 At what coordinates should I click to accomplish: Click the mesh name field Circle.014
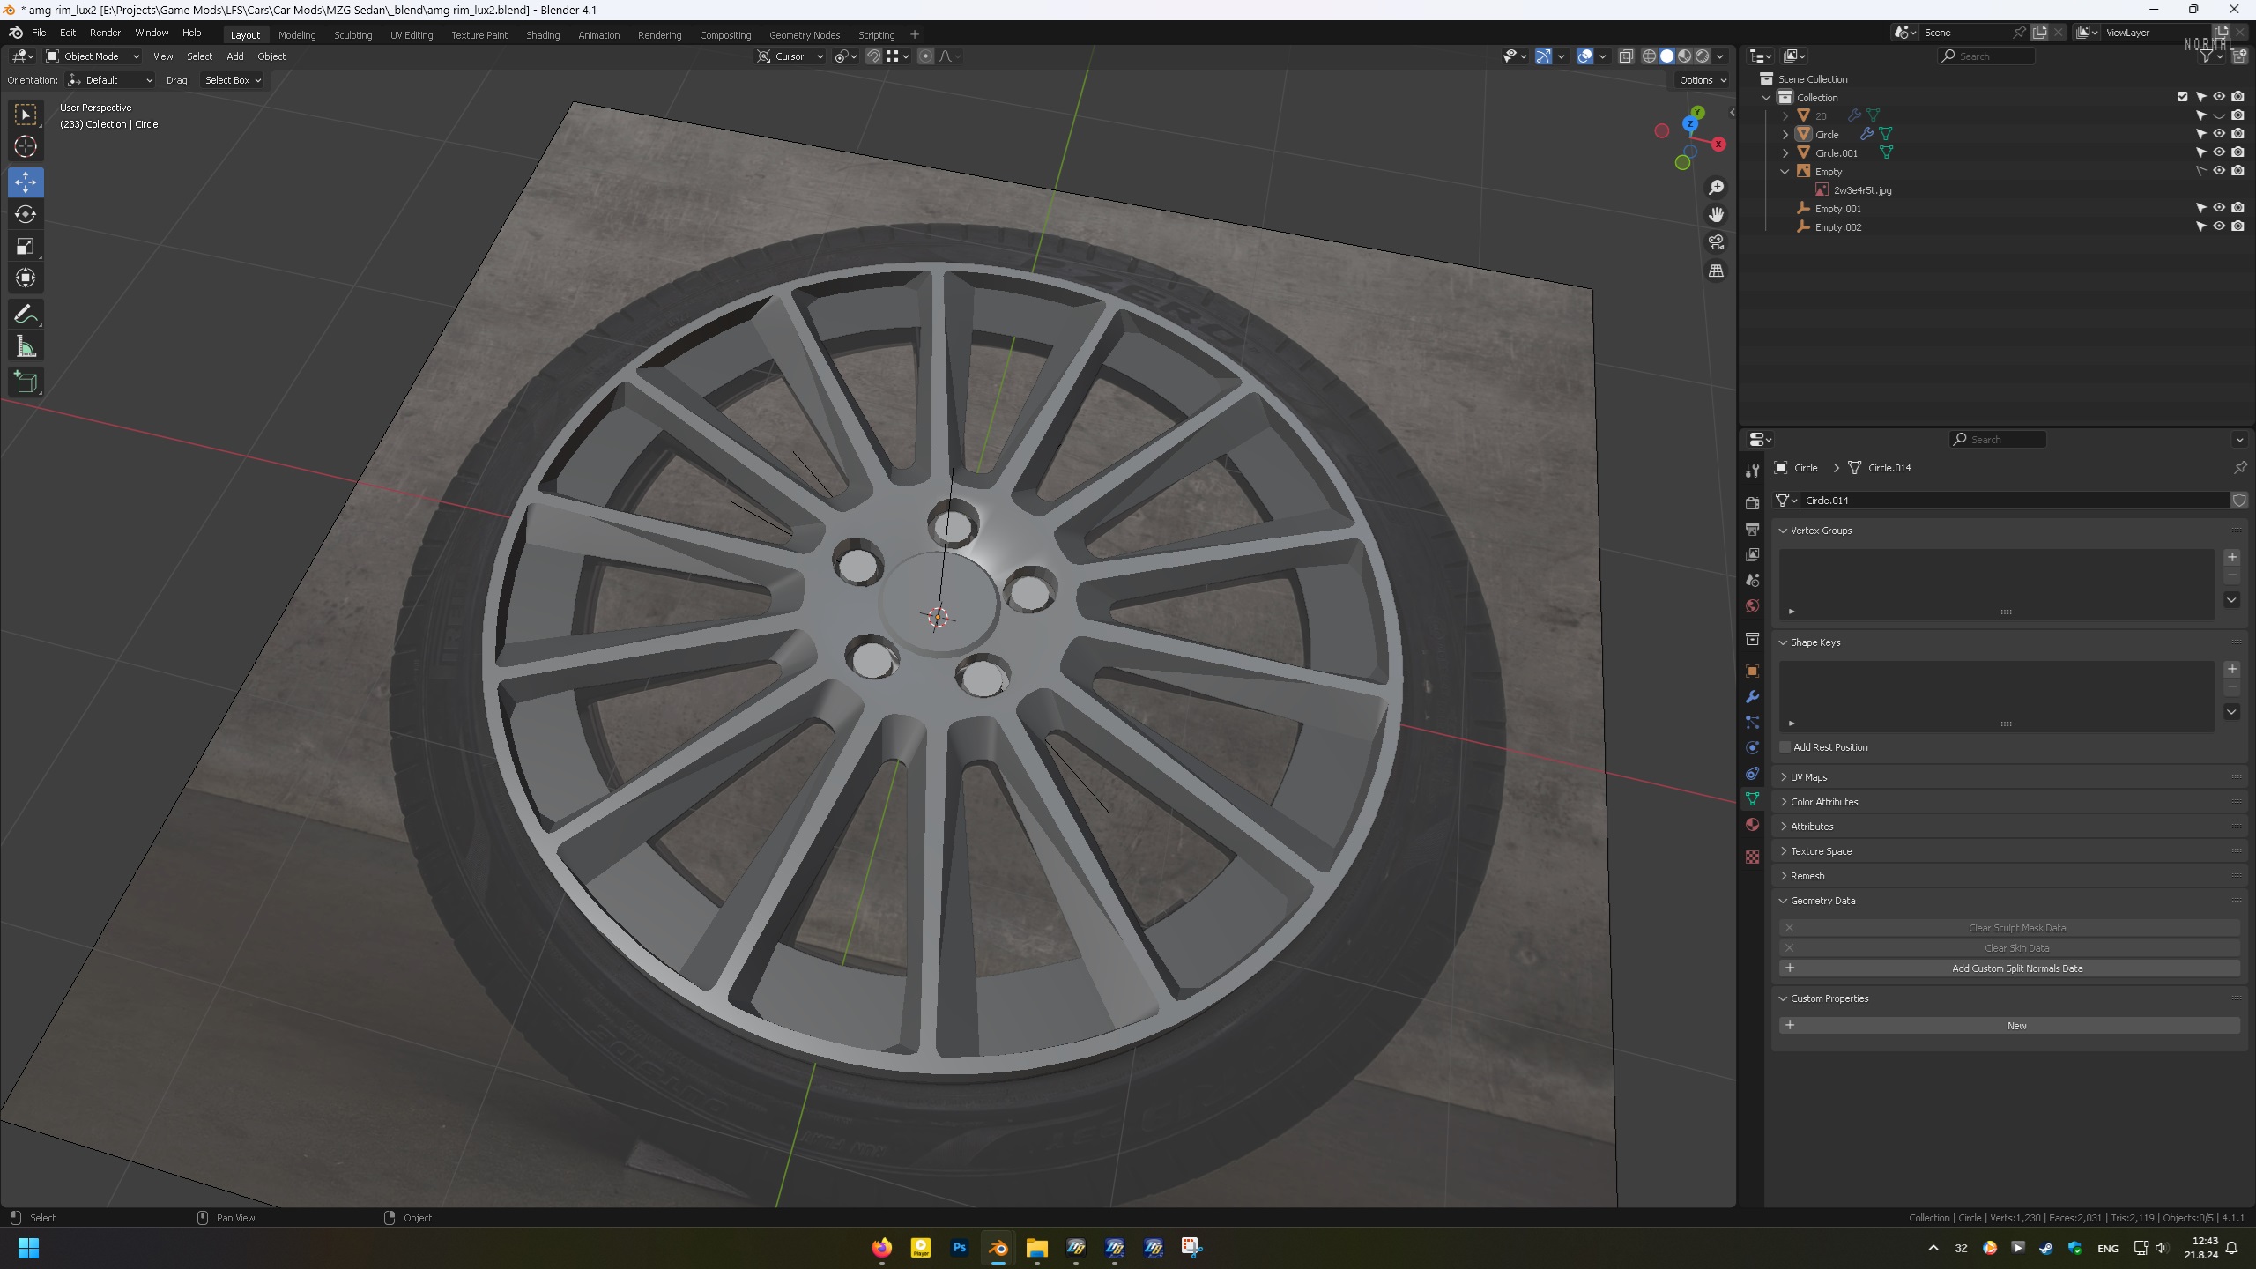(2009, 501)
